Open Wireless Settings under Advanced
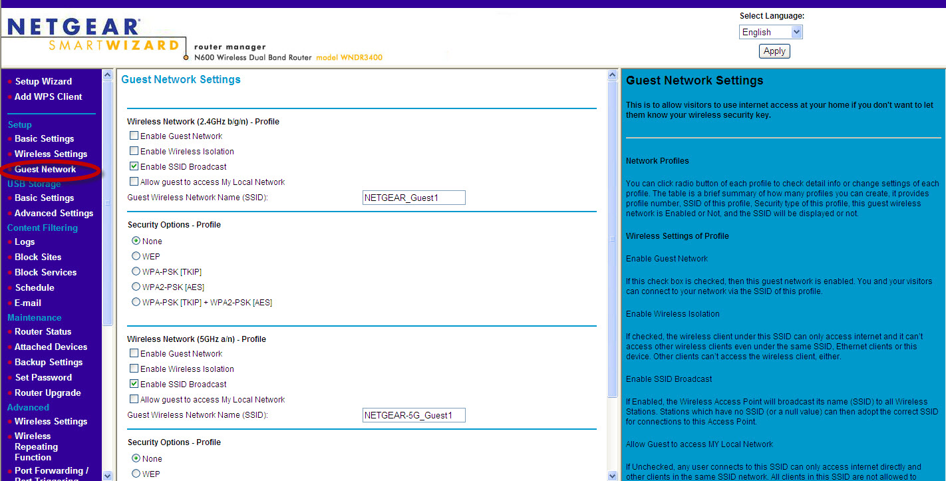Screen dimensions: 946x481 click(x=51, y=421)
